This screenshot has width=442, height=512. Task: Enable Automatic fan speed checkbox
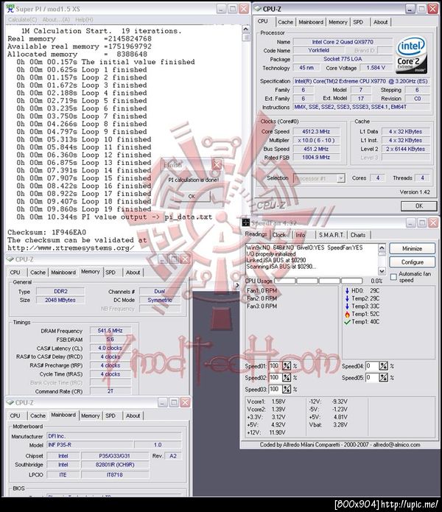pyautogui.click(x=393, y=277)
